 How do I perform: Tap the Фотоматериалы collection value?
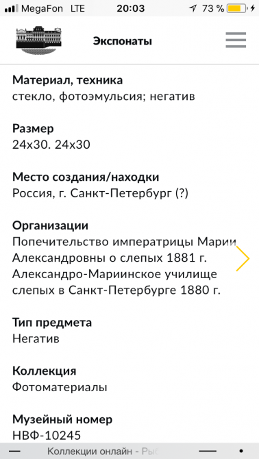[60, 387]
